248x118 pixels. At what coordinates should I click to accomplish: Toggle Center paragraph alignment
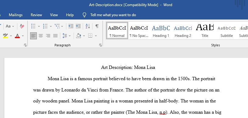coord(41,36)
